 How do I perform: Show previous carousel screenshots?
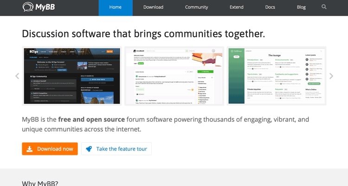click(17, 76)
